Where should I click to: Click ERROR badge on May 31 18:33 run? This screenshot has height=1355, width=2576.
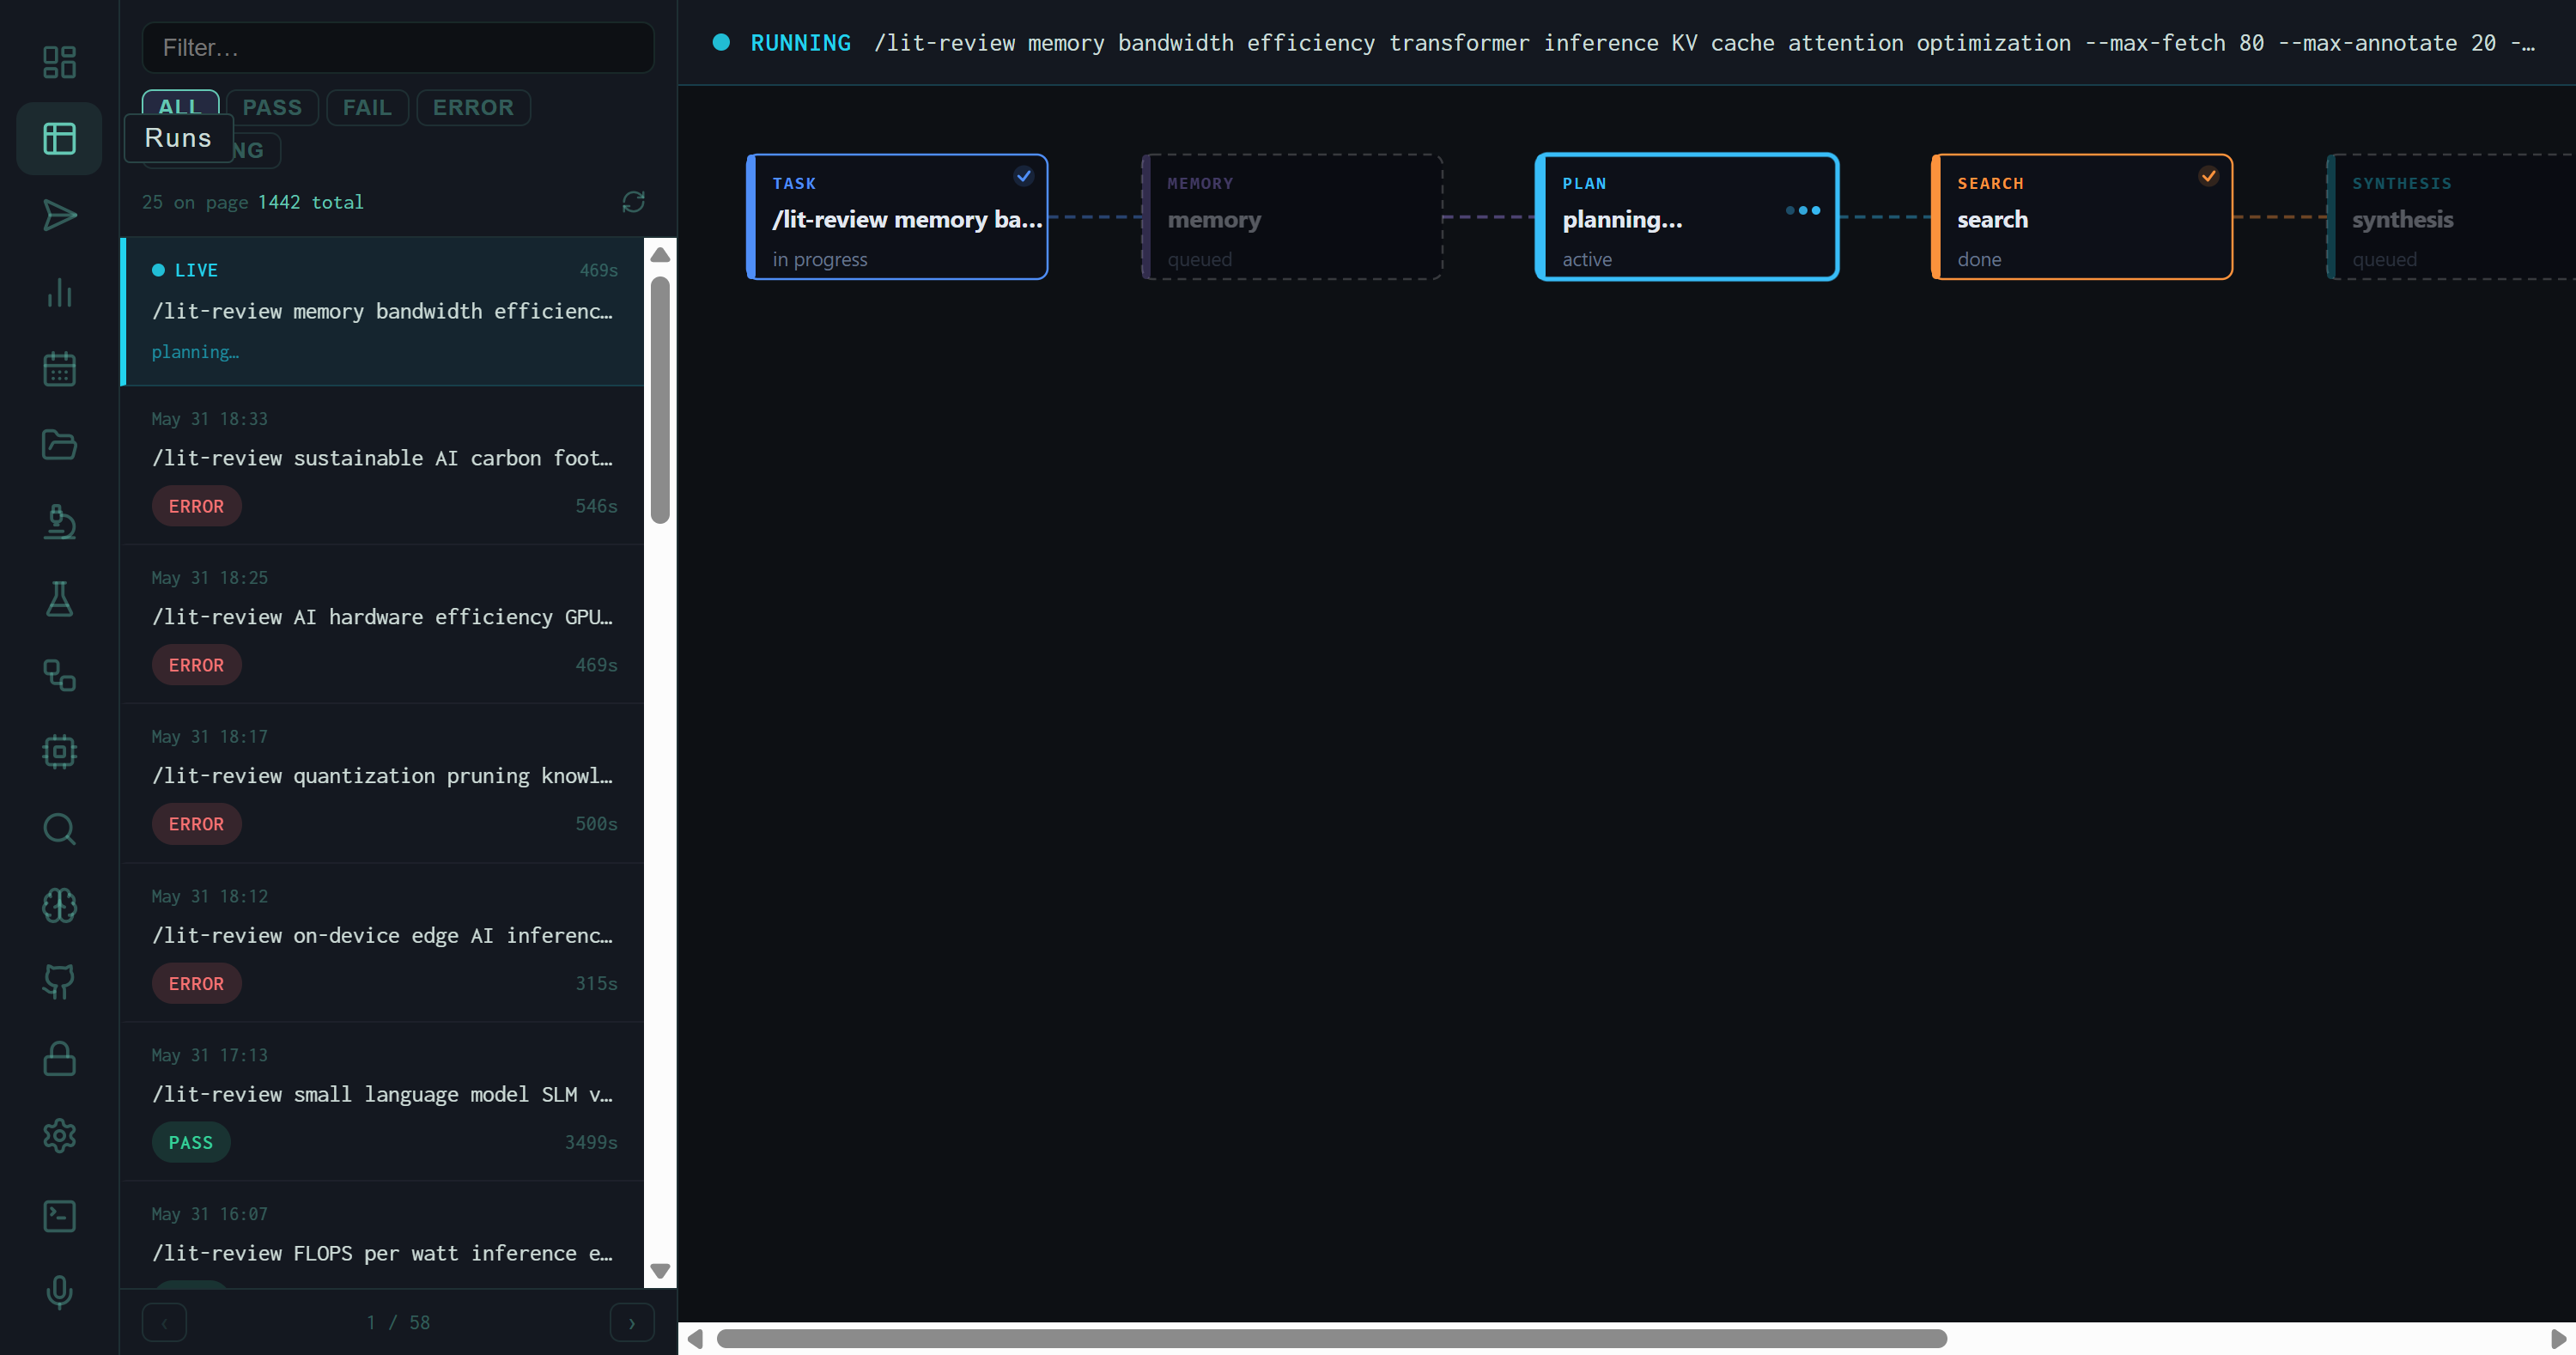click(196, 506)
